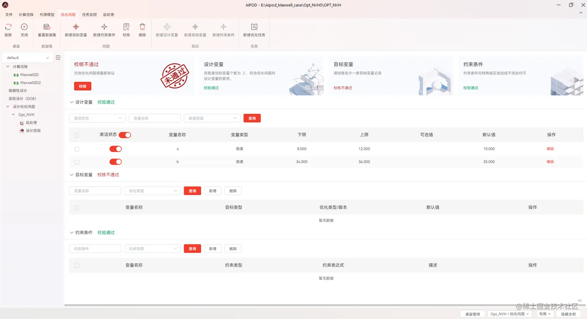Open the 约束类型 filter dropdown
The height and width of the screenshot is (319, 587).
[152, 249]
